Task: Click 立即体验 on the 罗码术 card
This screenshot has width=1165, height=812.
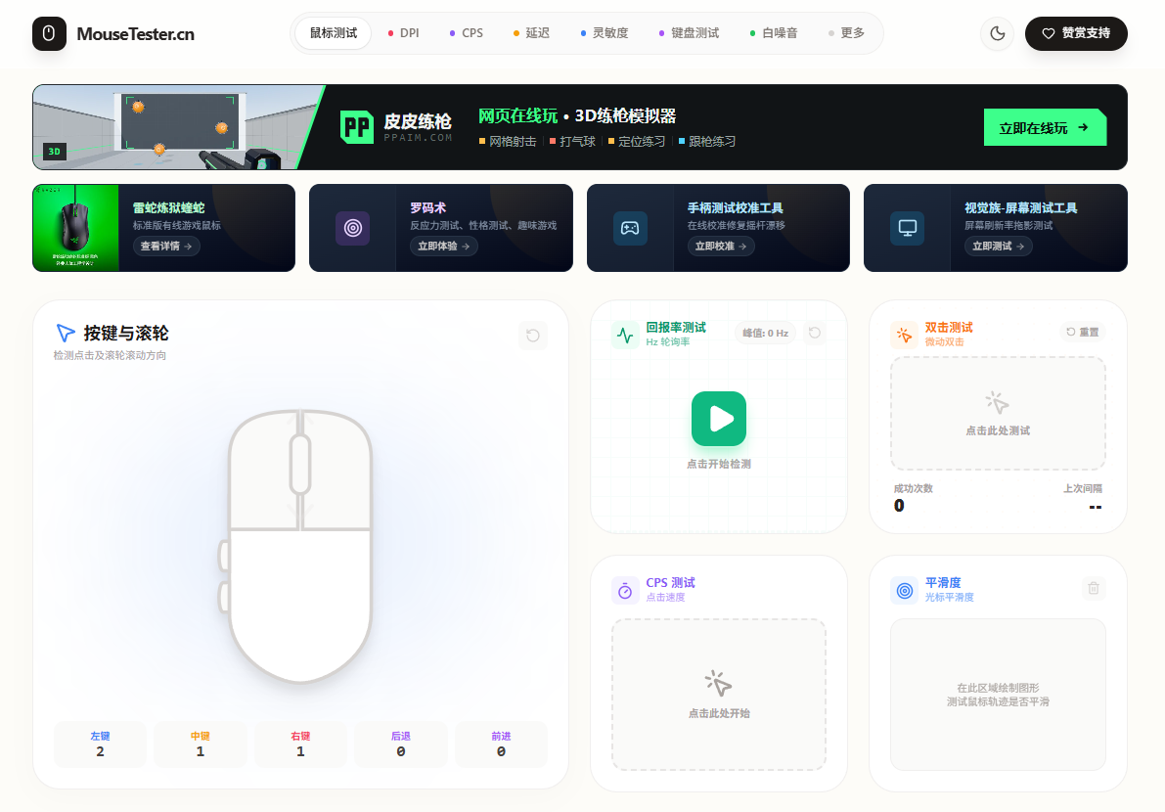Action: (443, 246)
